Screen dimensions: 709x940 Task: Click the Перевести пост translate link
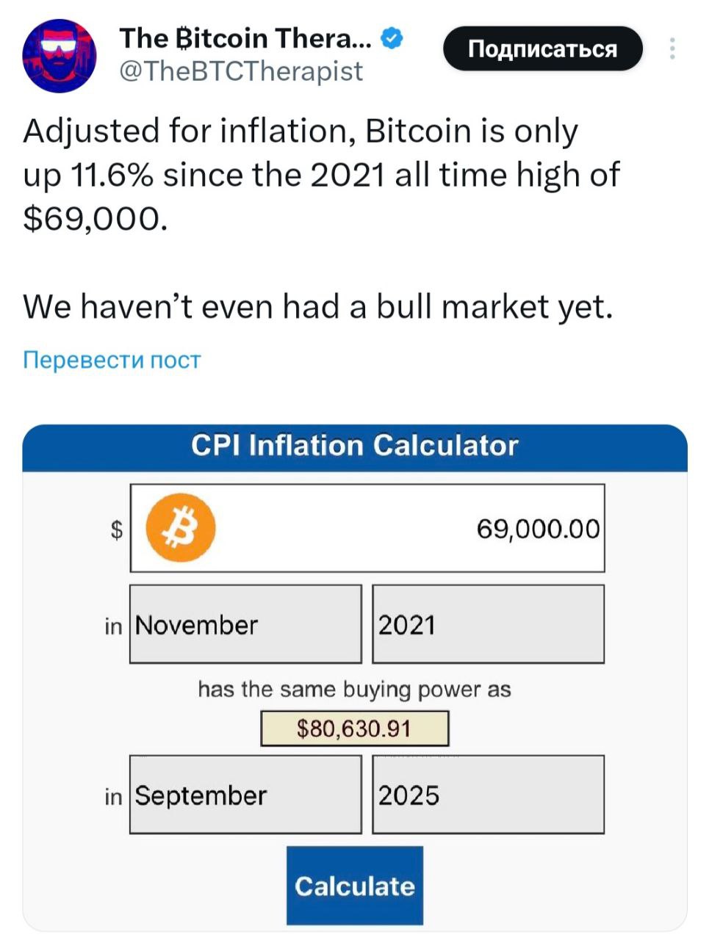coord(110,359)
